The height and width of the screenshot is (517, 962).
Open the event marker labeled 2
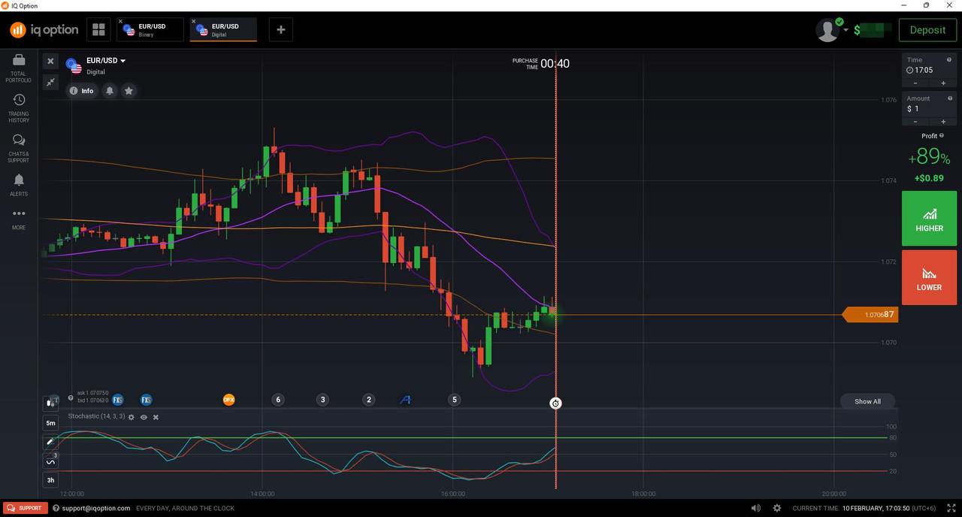[368, 400]
